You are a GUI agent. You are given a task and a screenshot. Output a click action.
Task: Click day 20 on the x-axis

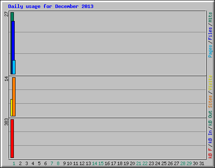click(132, 163)
